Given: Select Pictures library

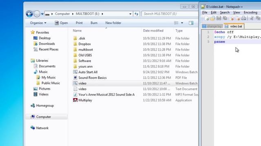Looking at the screenshot, I should coord(44,89).
